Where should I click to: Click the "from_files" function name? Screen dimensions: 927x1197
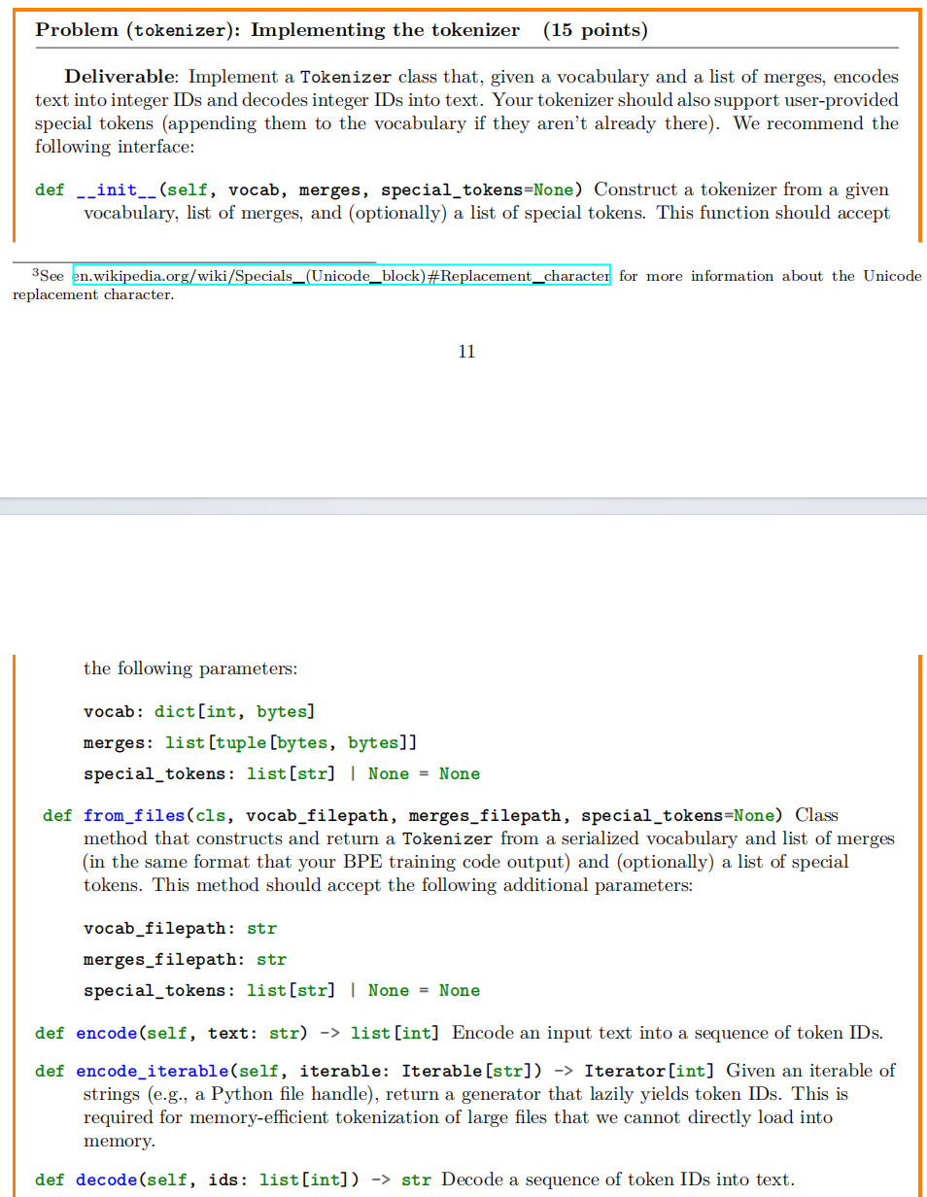pyautogui.click(x=134, y=815)
